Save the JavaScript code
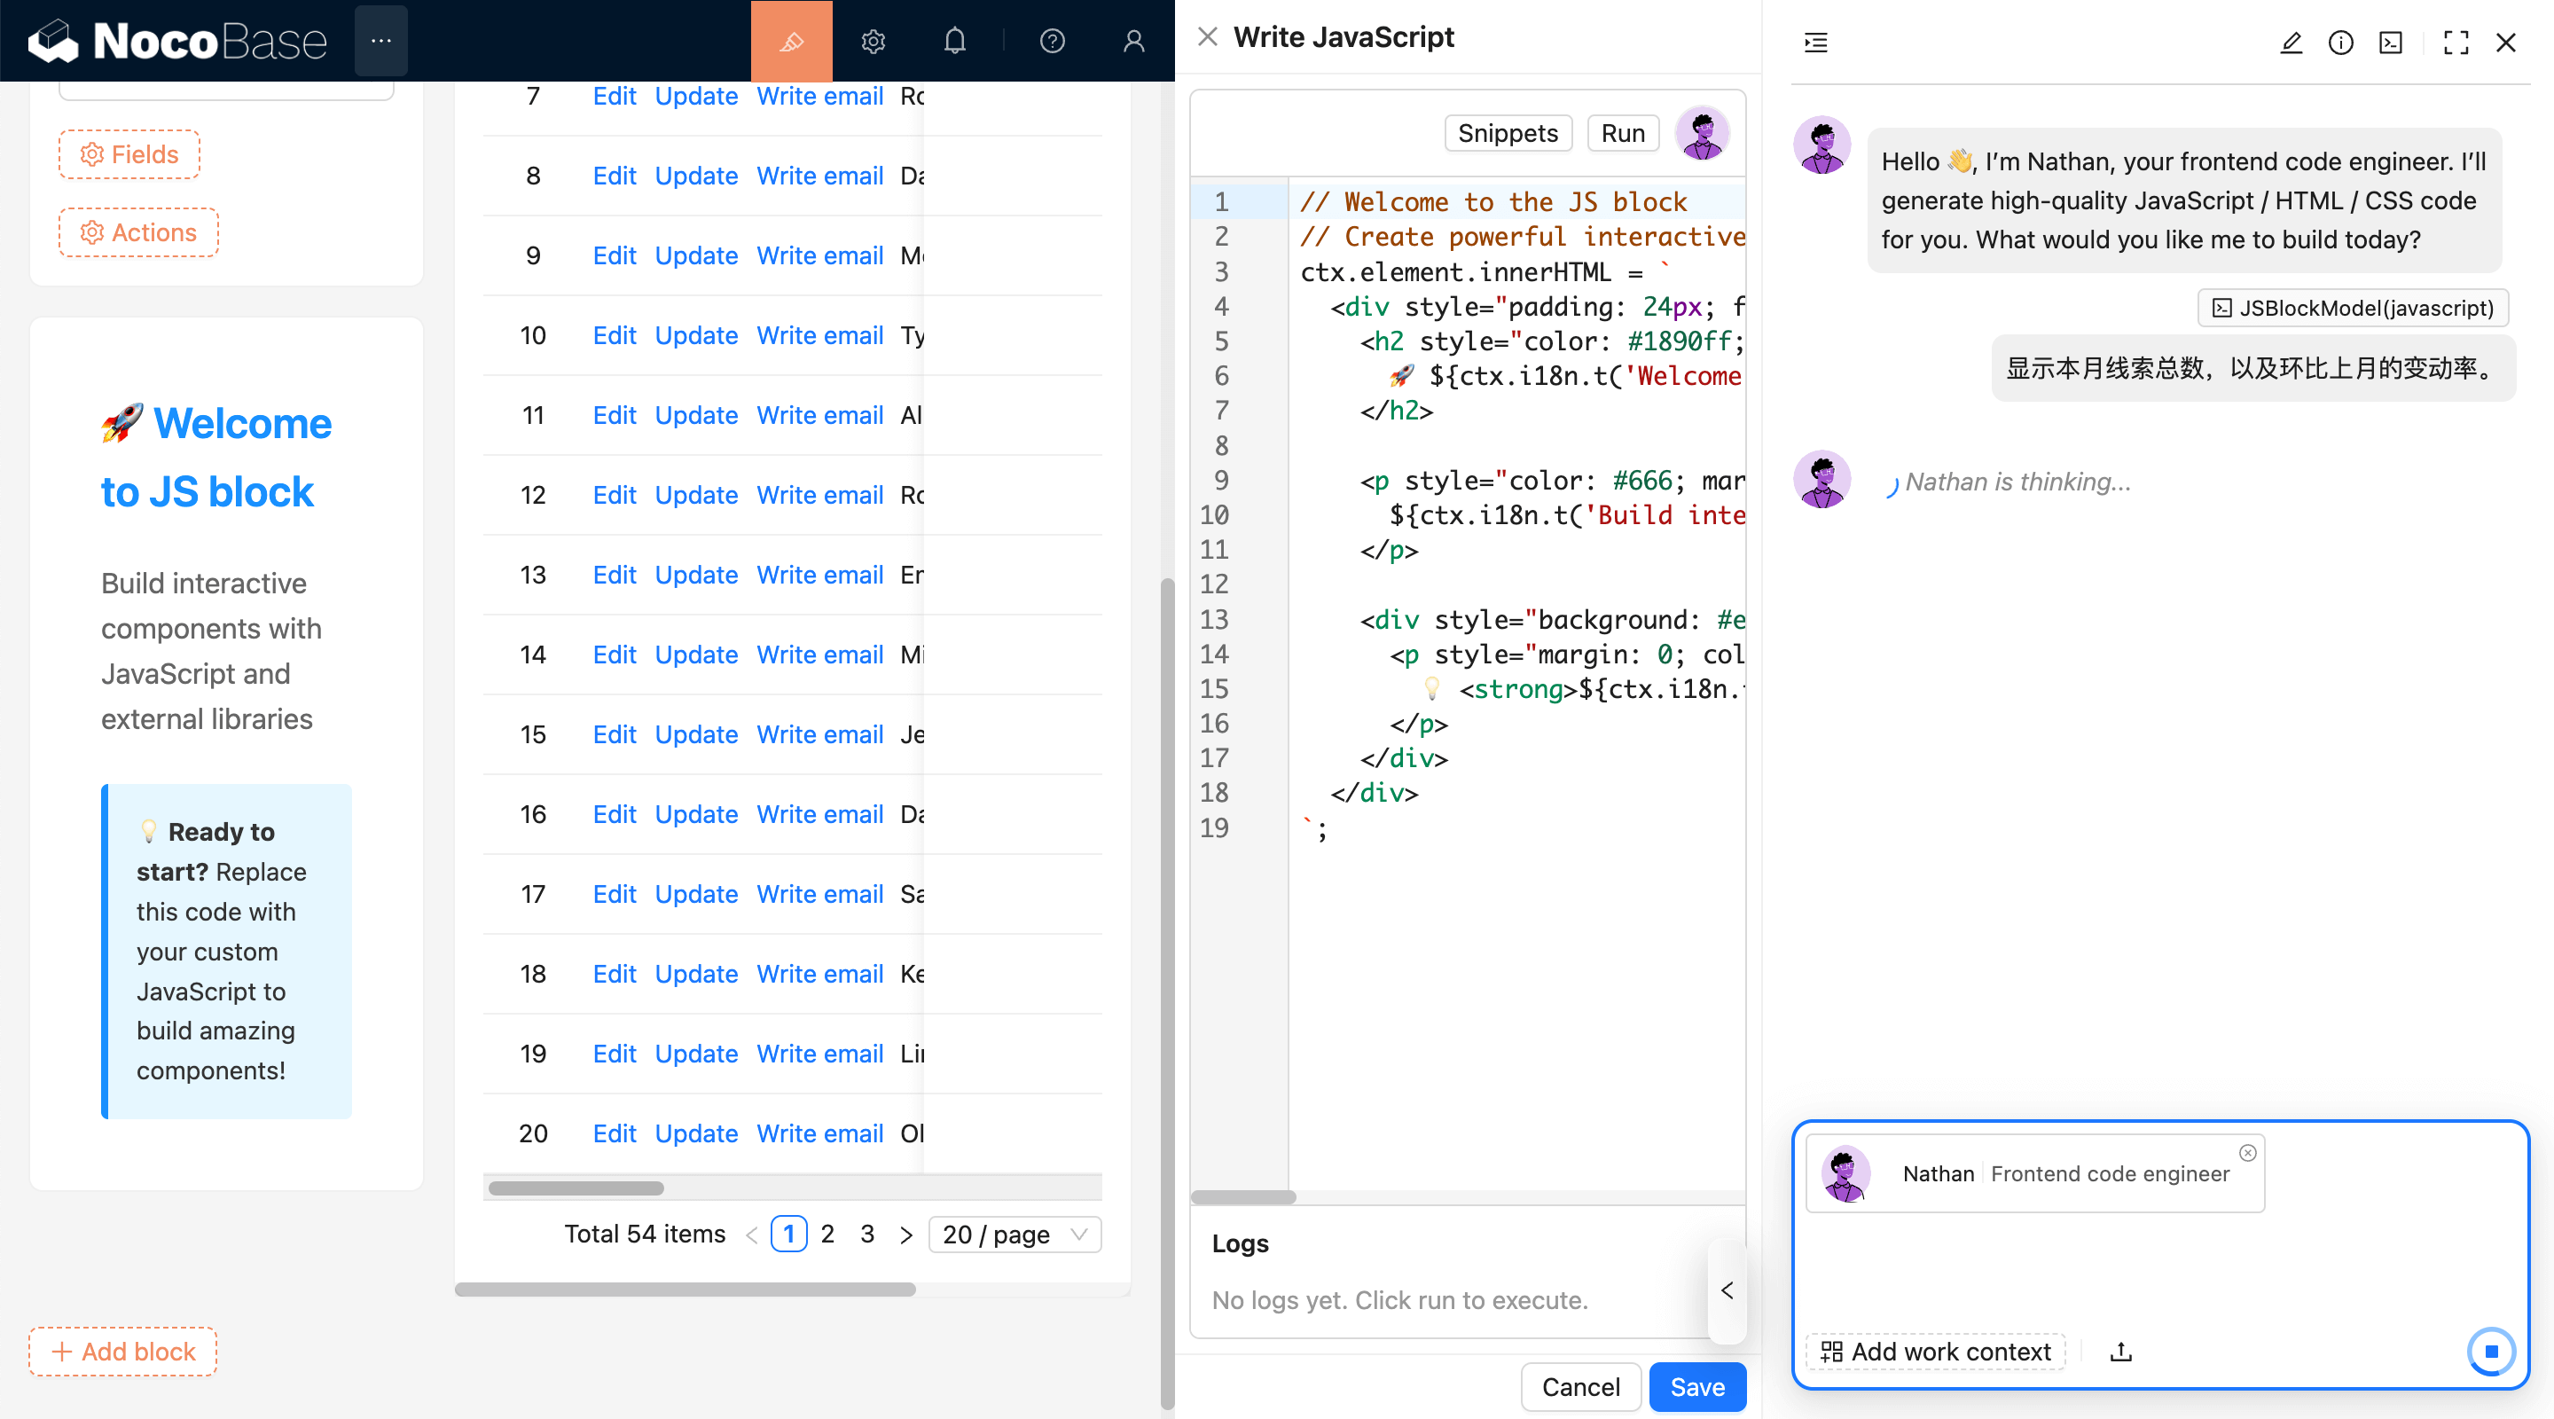The height and width of the screenshot is (1419, 2554). pyautogui.click(x=1696, y=1386)
